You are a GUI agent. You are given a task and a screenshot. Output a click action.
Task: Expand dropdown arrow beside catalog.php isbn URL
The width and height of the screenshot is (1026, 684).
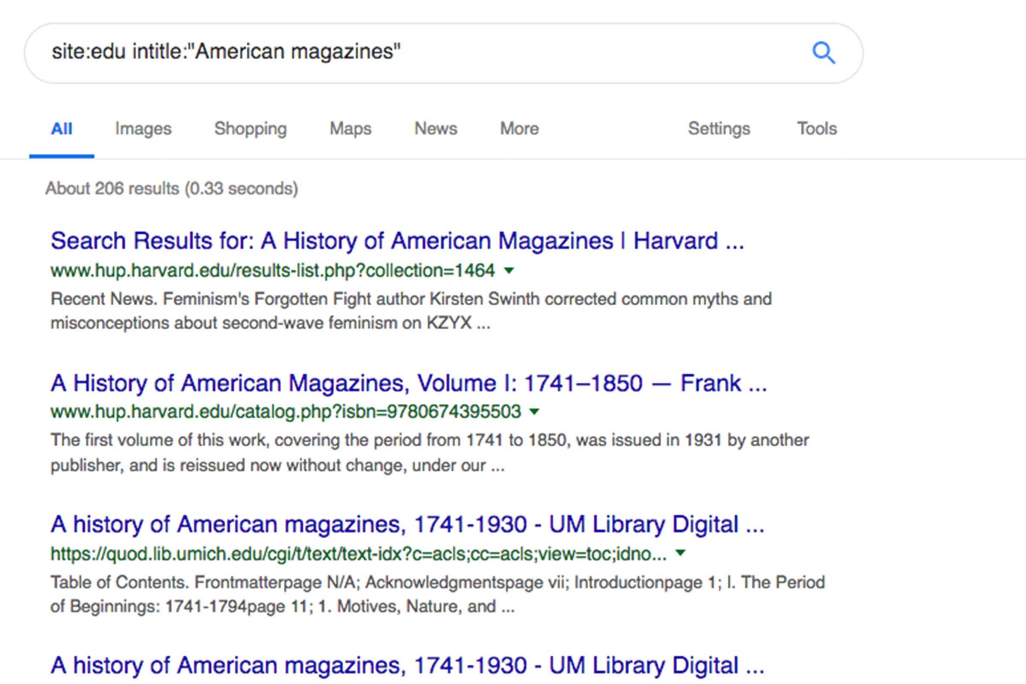point(534,411)
